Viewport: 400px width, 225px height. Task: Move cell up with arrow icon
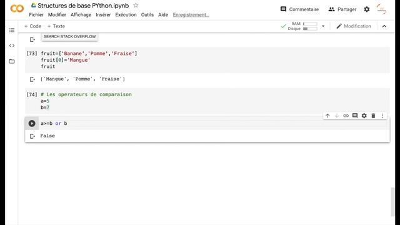click(327, 116)
